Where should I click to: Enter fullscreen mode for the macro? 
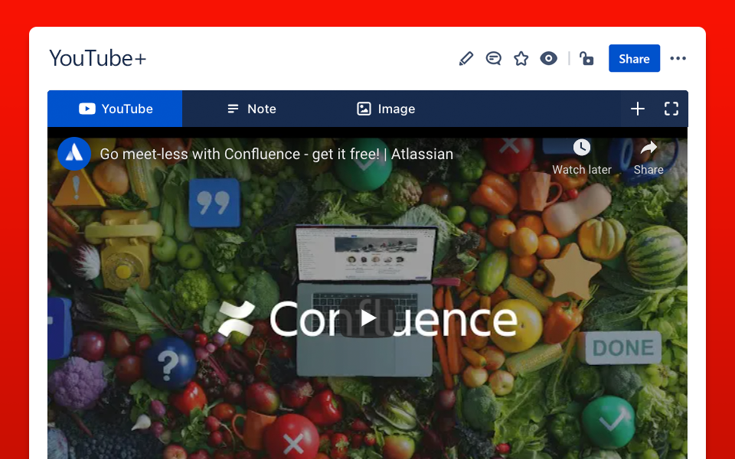pyautogui.click(x=671, y=109)
